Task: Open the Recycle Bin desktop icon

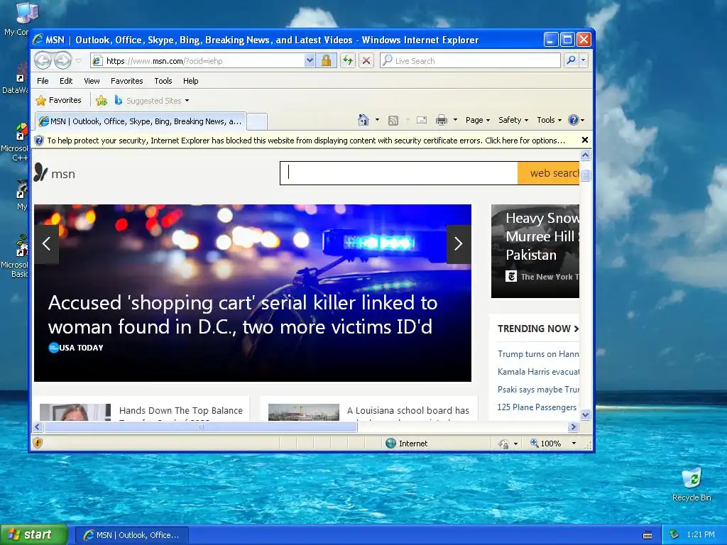Action: 692,484
